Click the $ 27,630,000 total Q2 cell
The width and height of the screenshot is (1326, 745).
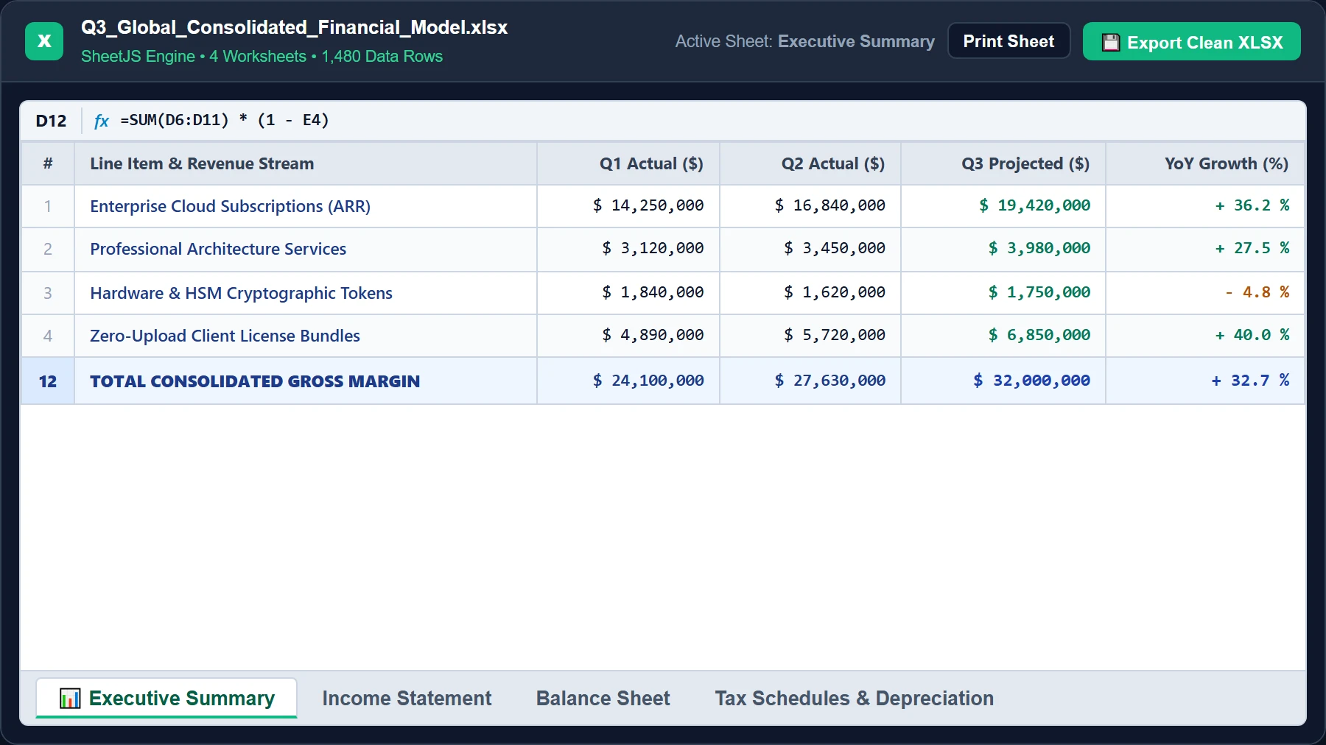810,381
